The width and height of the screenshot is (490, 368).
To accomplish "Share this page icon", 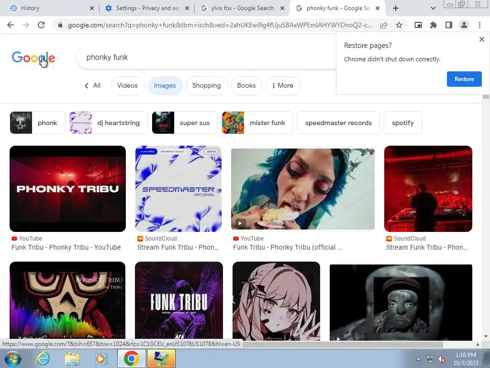I will pos(384,25).
